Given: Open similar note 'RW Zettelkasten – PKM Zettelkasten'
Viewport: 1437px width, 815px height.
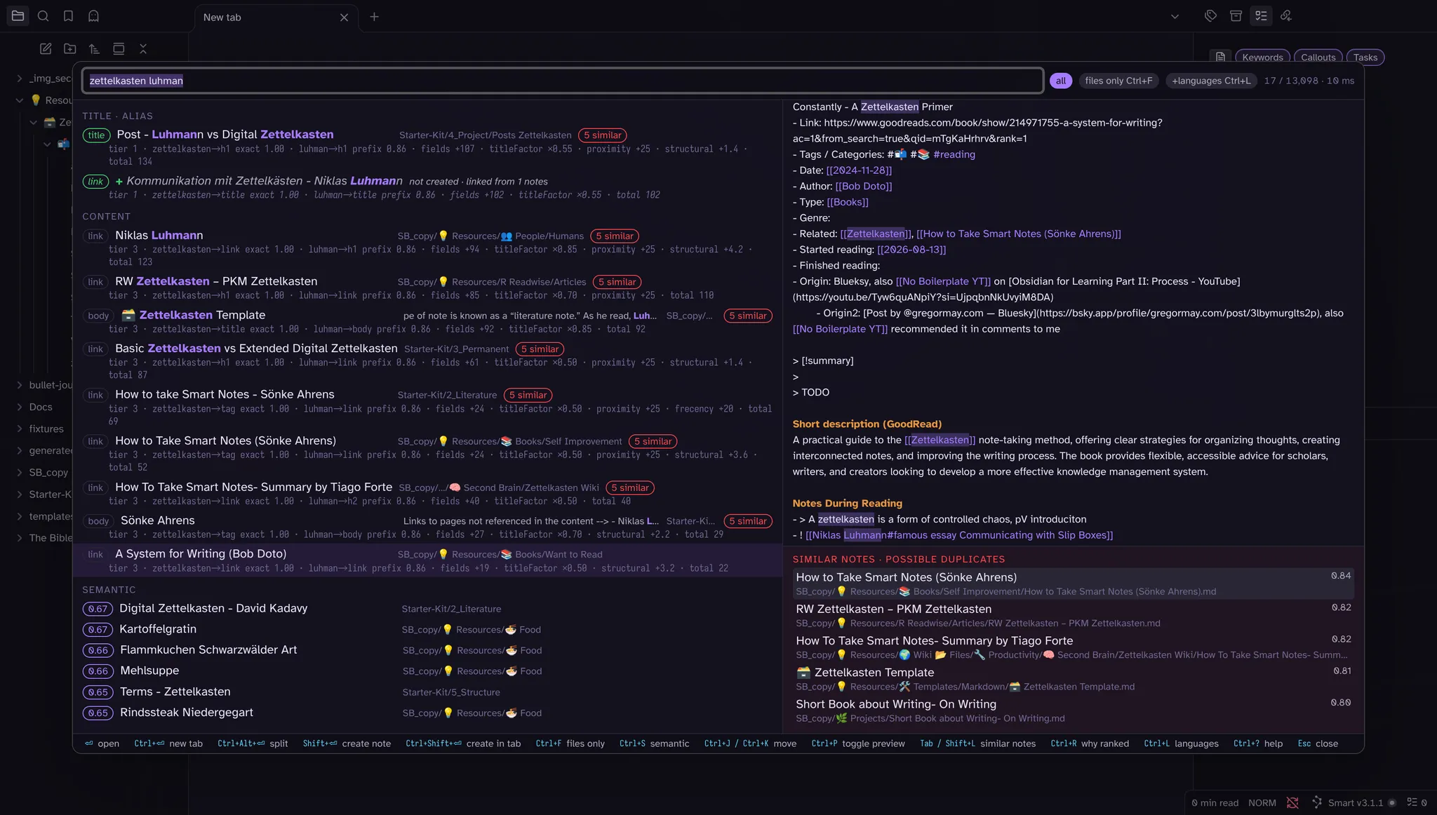Looking at the screenshot, I should click(x=1073, y=615).
